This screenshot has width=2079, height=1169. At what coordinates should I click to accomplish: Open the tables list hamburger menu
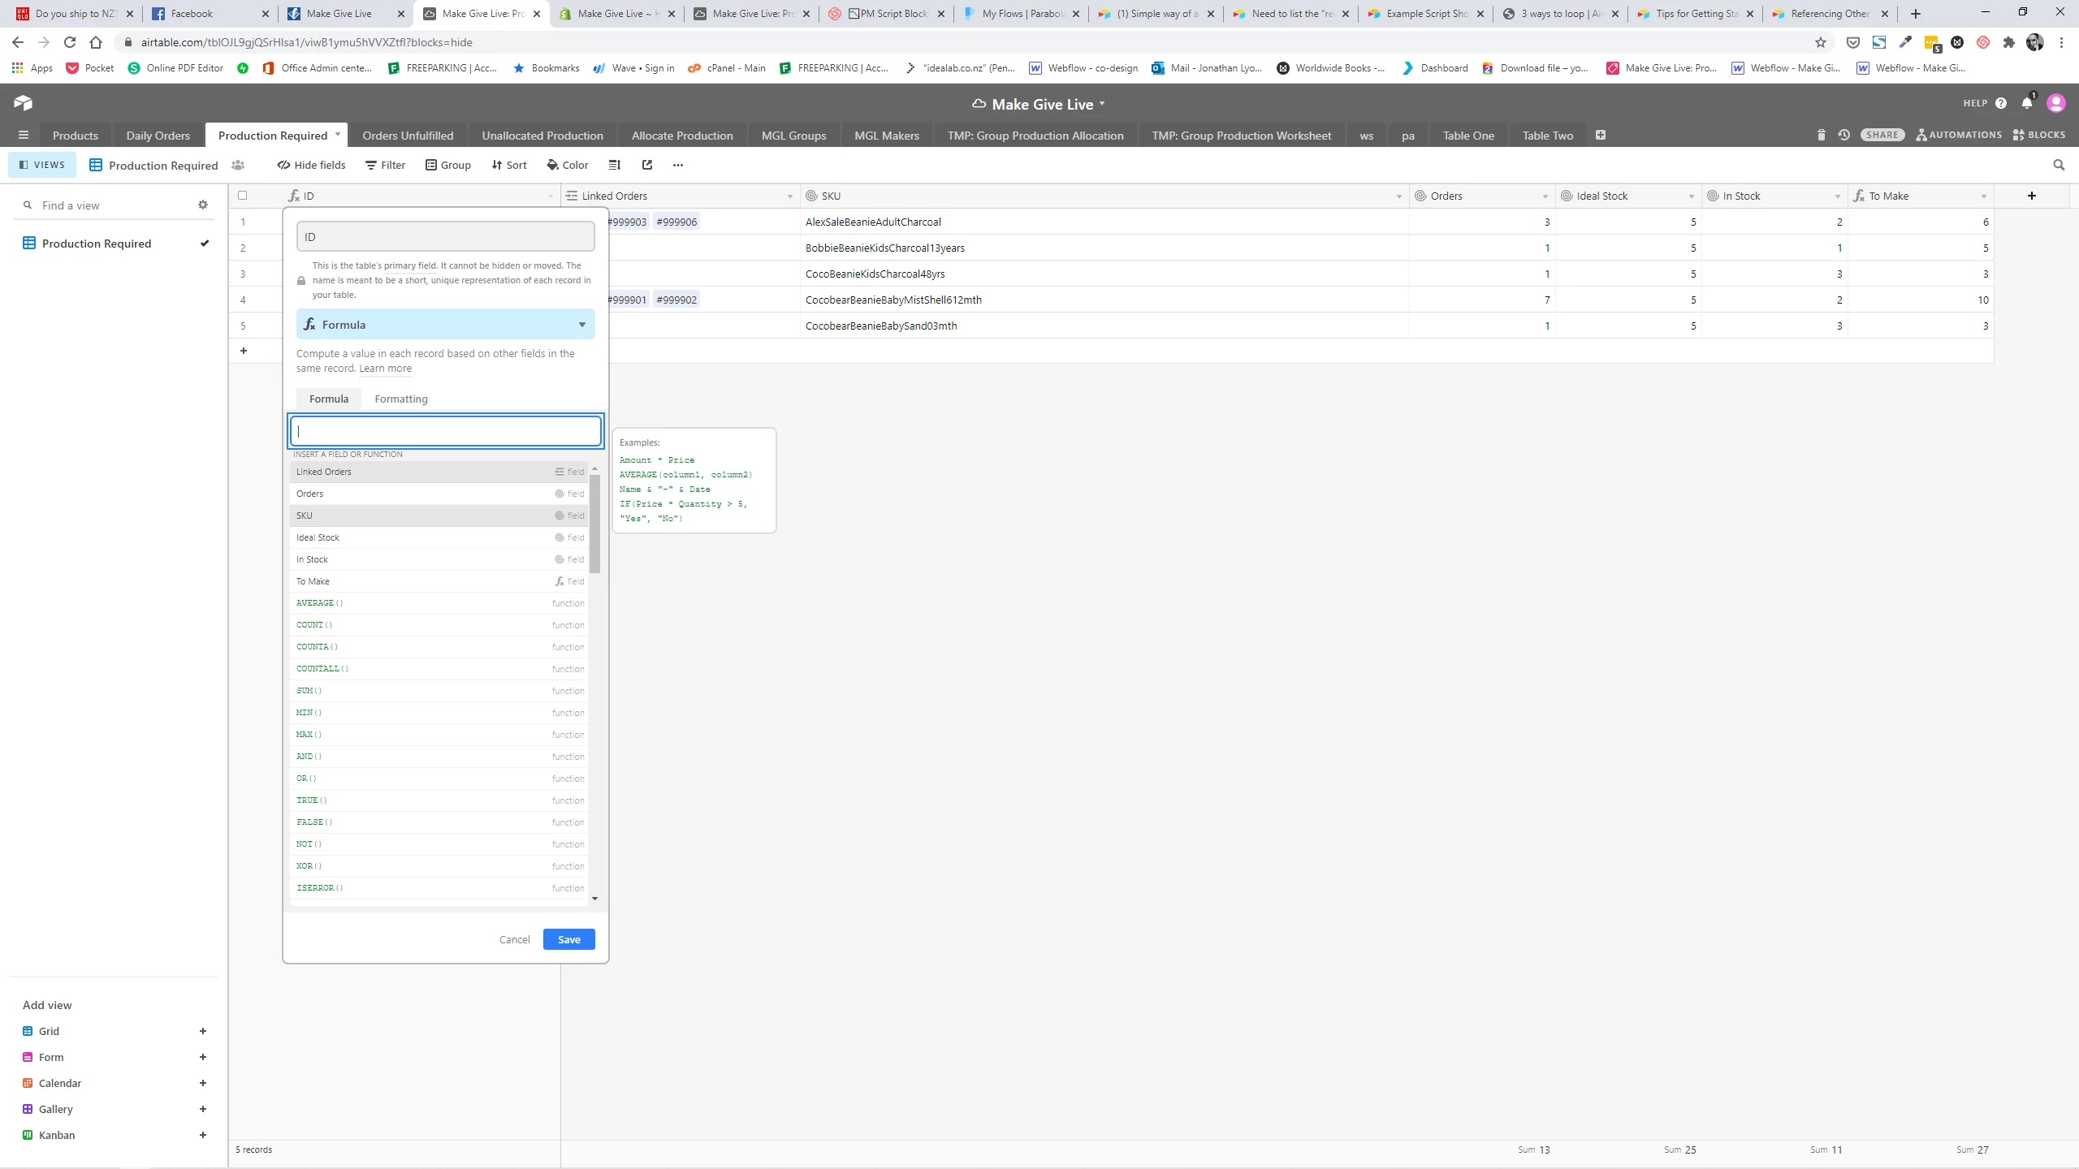click(x=24, y=136)
